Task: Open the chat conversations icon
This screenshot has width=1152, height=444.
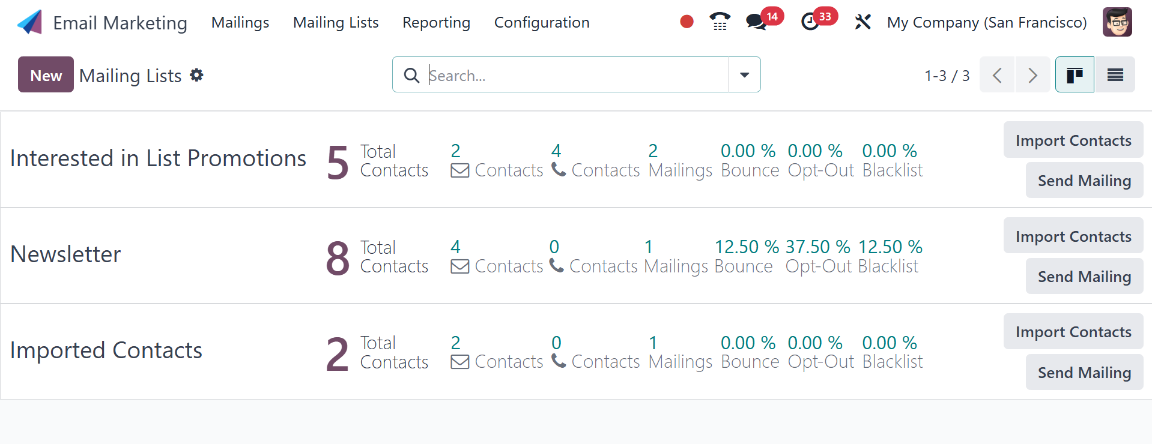Action: (x=756, y=22)
